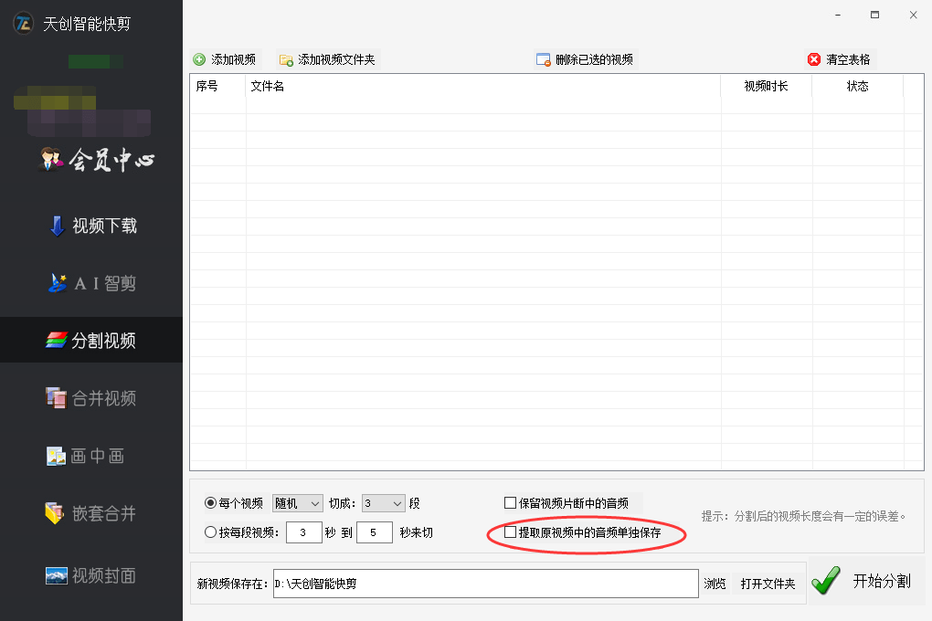Select the 按每段视频 radio option
932x621 pixels.
click(x=211, y=531)
